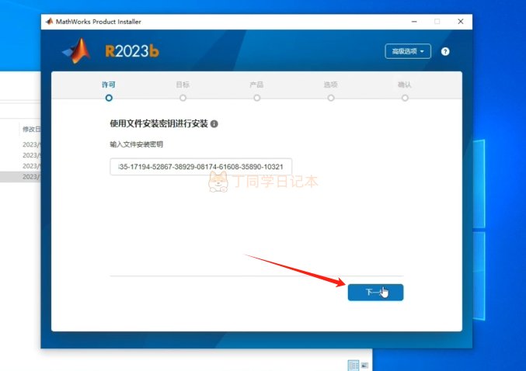Select the highlighted 2023 row in Explorer window
The height and width of the screenshot is (371, 526).
20,177
